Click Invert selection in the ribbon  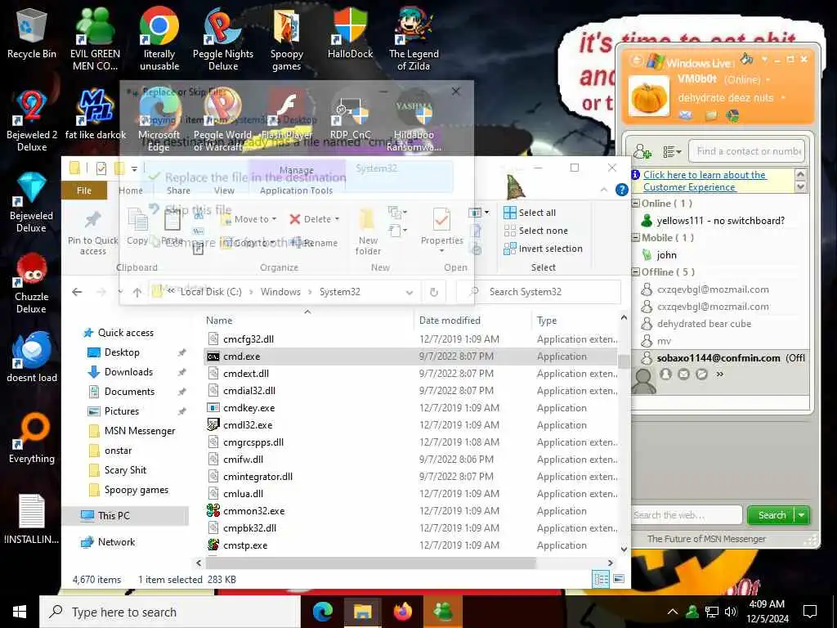[543, 249]
